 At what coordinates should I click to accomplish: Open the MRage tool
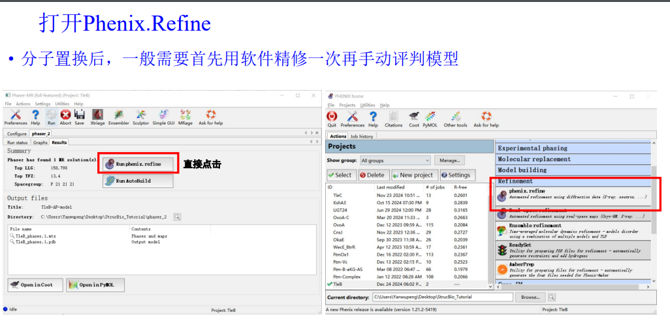(185, 117)
